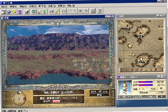This screenshot has height=112, width=168.
Task: Click the purple right icon on the compass wheel
Action: pyautogui.click(x=25, y=99)
